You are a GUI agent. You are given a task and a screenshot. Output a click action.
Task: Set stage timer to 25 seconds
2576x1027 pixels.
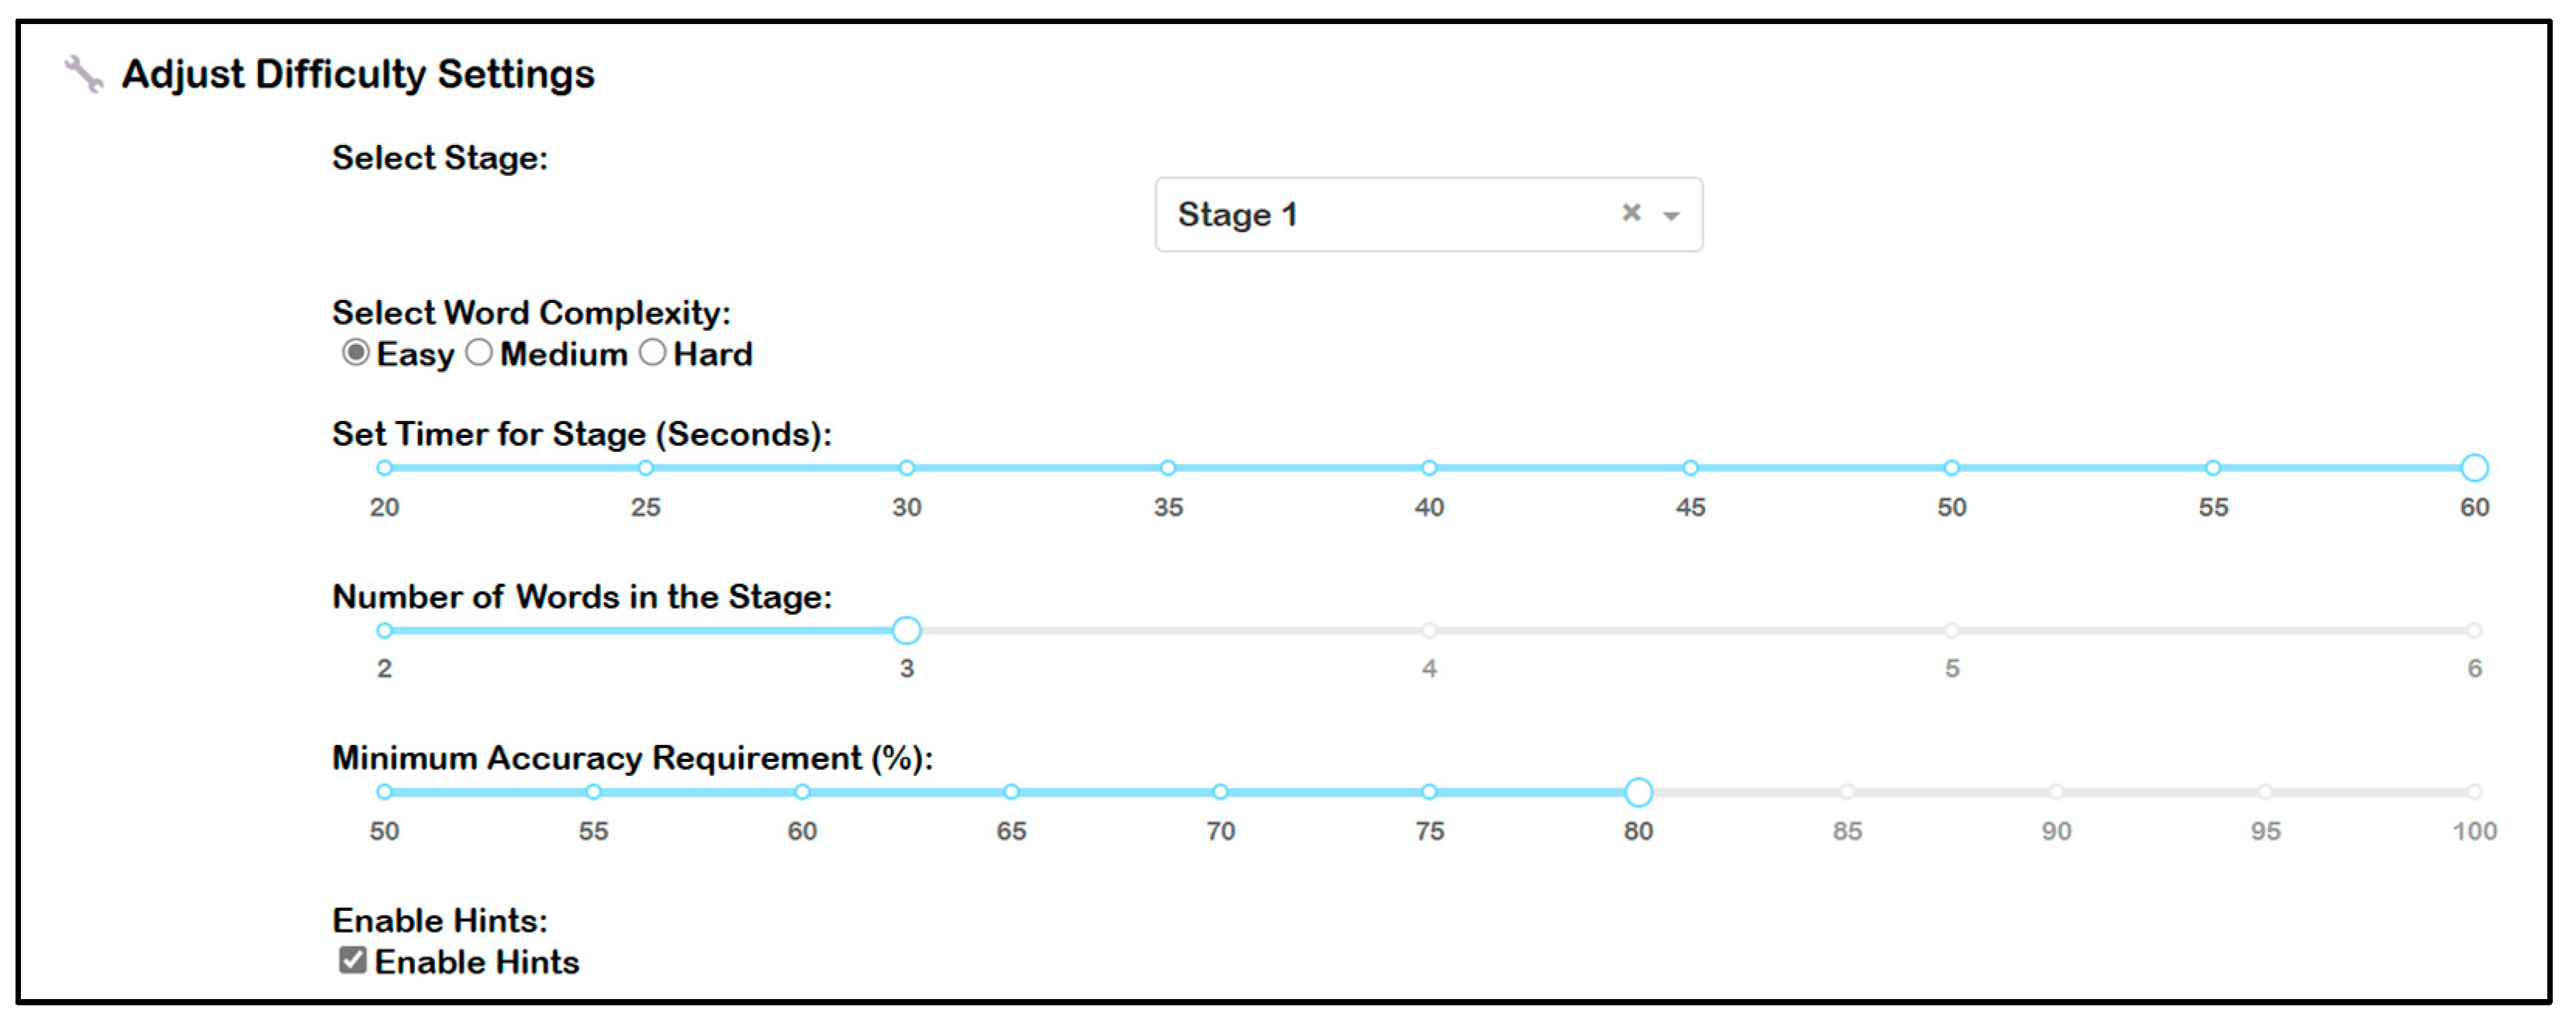(646, 468)
